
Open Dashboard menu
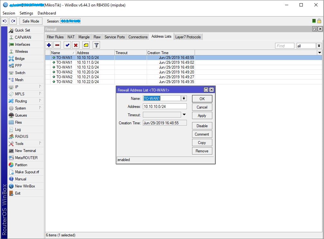pyautogui.click(x=47, y=13)
